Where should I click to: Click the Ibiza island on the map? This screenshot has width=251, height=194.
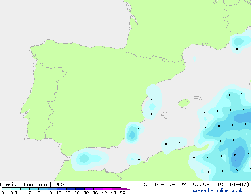click(164, 114)
